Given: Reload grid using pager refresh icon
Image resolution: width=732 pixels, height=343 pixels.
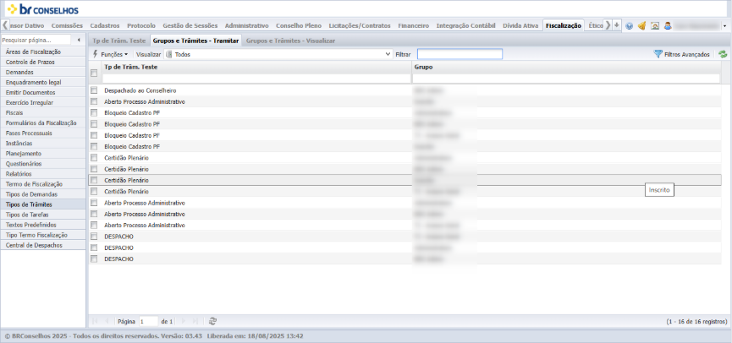Looking at the screenshot, I should point(213,321).
